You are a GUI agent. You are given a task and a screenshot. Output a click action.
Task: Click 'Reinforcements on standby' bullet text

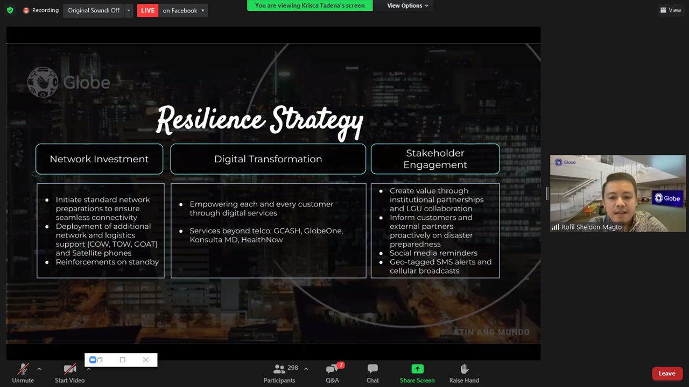point(107,262)
